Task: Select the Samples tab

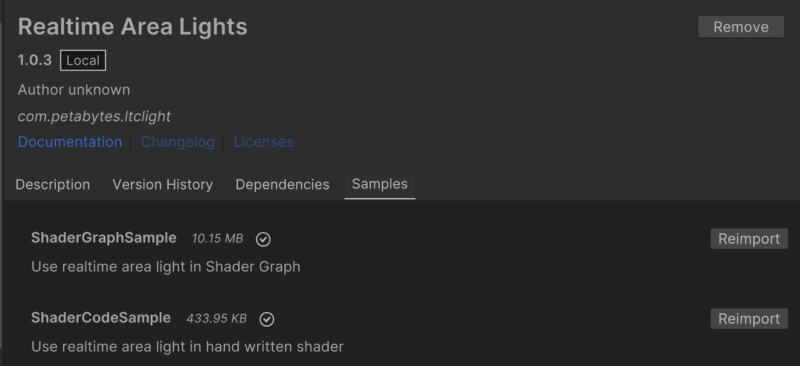Action: point(380,184)
